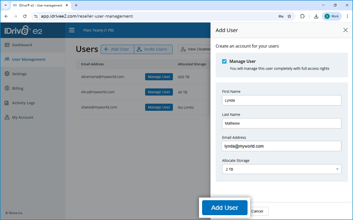Click the Invite Users button
353x220 pixels.
(154, 49)
